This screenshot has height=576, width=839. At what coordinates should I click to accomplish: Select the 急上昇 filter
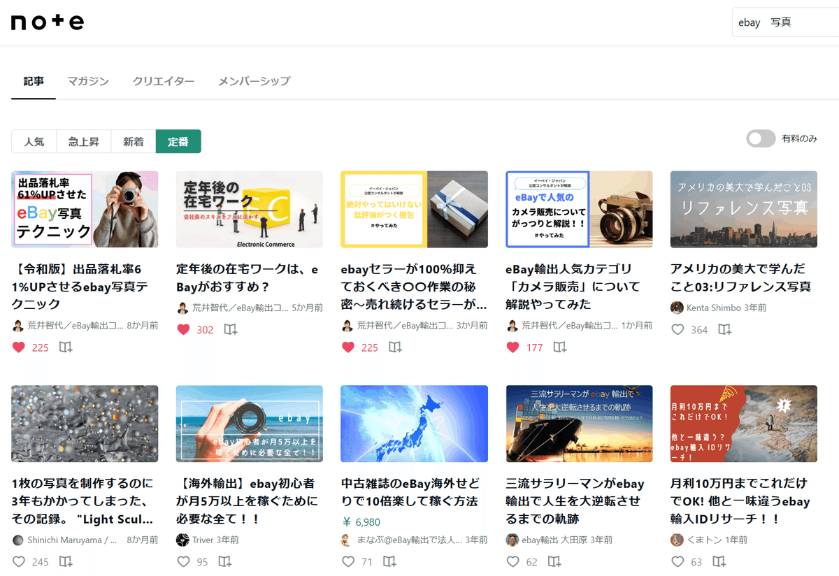[x=83, y=141]
